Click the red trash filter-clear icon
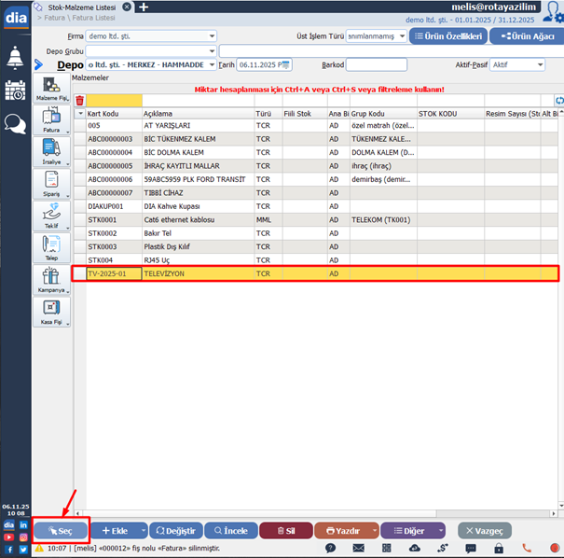 coord(79,101)
